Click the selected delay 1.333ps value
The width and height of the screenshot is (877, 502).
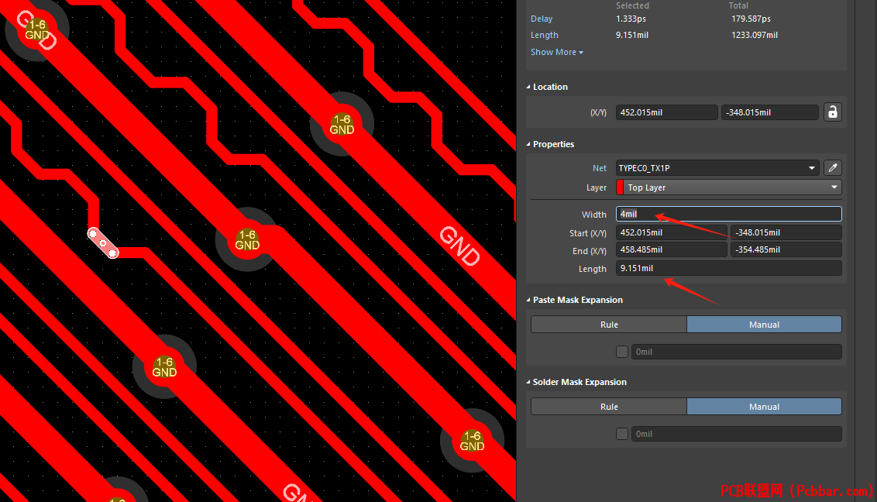pos(631,19)
